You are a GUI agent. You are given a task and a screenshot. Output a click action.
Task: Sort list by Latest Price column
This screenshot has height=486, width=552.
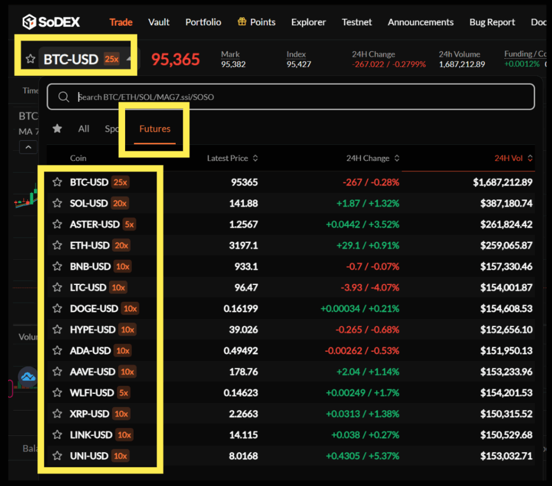coord(232,158)
